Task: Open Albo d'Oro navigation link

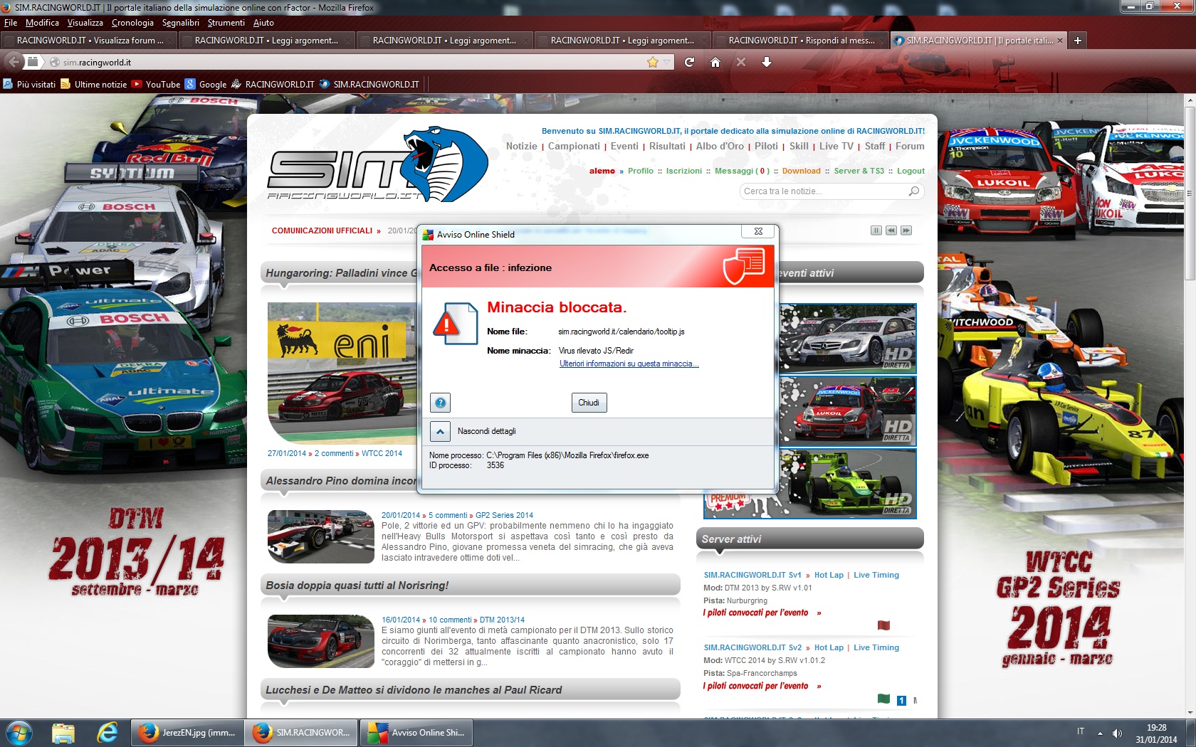Action: point(720,146)
